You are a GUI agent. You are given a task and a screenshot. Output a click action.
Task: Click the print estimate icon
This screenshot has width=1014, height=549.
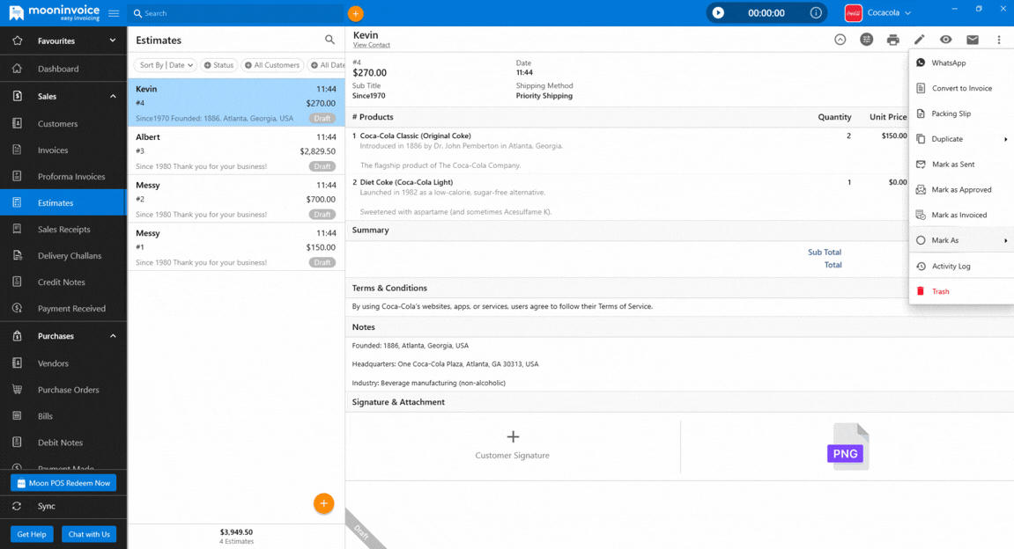point(892,40)
